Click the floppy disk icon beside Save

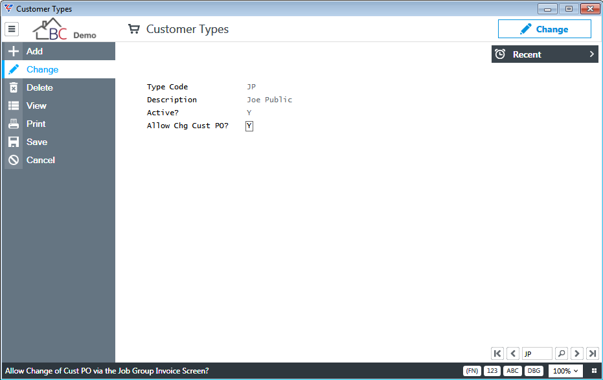(x=14, y=142)
